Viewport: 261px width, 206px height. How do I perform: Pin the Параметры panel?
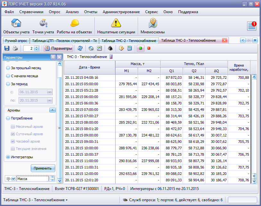click(53, 57)
